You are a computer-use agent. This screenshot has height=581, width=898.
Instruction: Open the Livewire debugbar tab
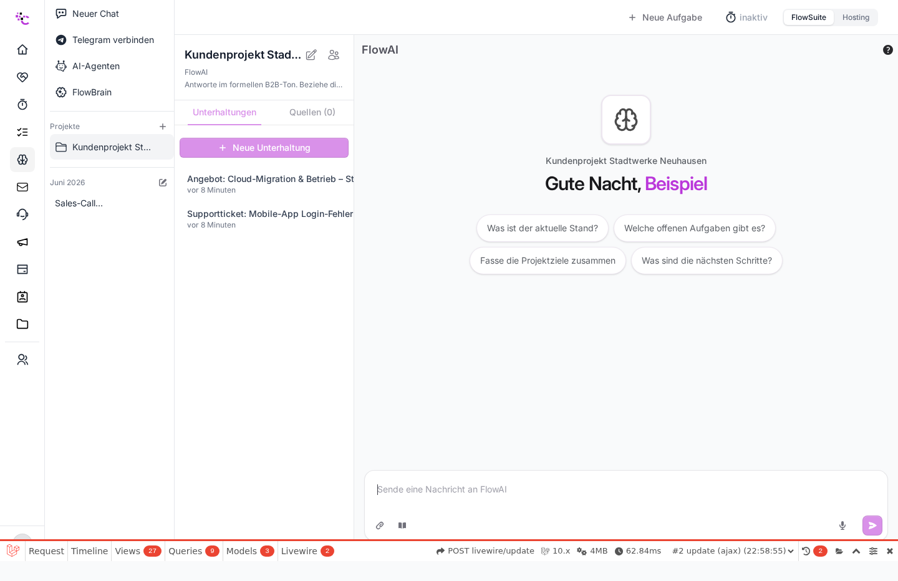(307, 551)
